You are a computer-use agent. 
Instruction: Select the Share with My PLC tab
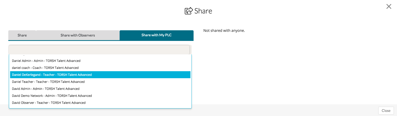156,35
